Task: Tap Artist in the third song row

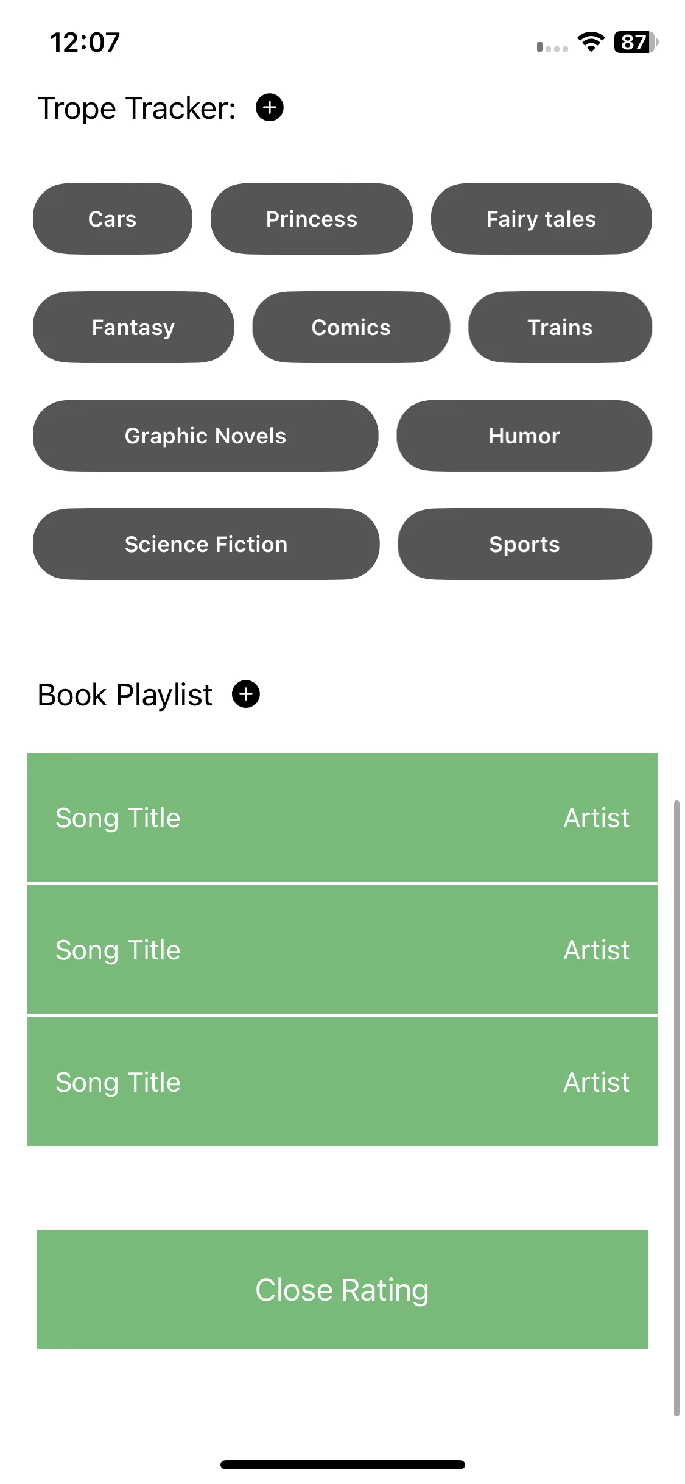Action: [596, 1082]
